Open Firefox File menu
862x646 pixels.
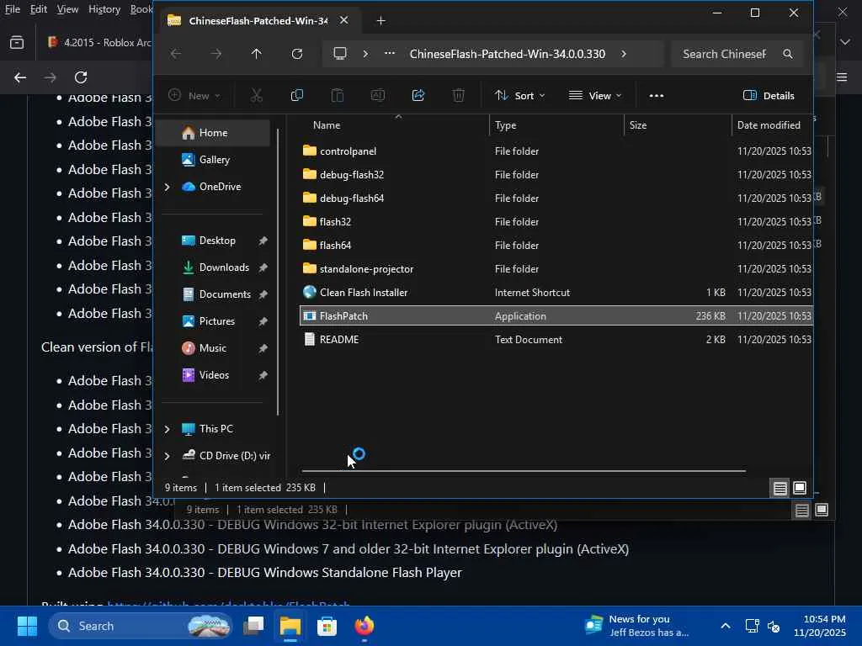(x=12, y=9)
